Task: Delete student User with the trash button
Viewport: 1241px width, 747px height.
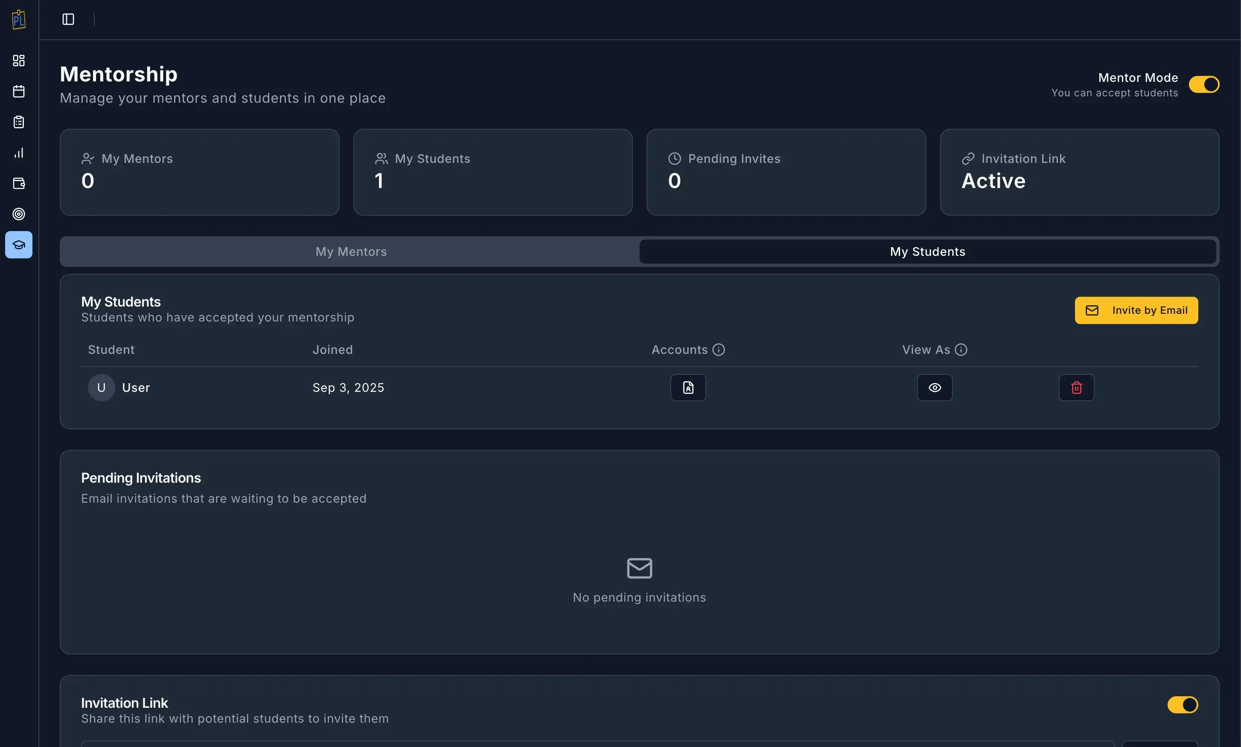Action: [1076, 387]
